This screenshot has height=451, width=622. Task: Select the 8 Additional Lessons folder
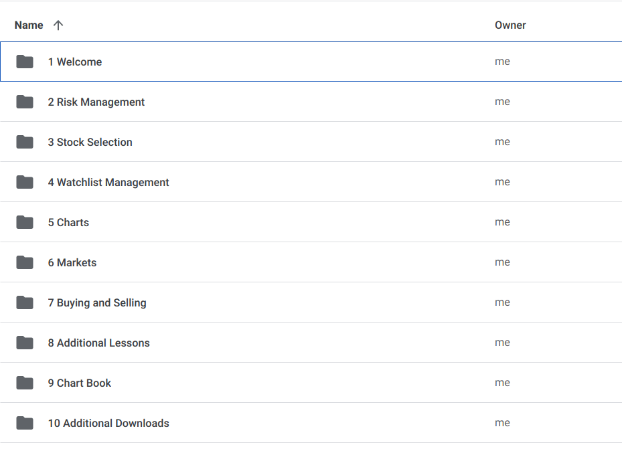point(98,342)
